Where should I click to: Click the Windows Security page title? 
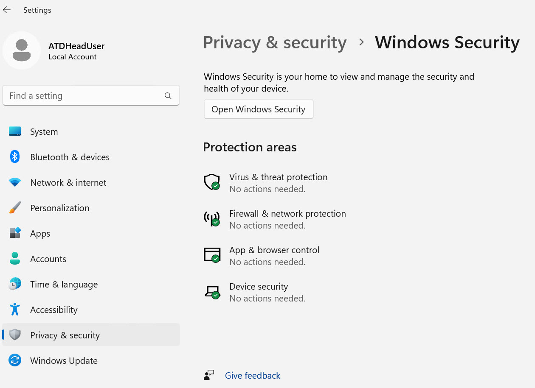447,43
